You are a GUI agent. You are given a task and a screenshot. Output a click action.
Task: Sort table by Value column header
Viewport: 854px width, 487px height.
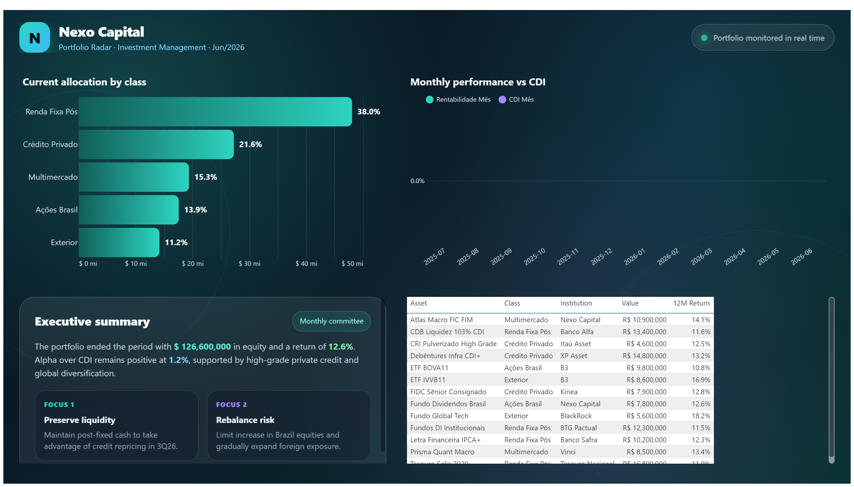[630, 303]
